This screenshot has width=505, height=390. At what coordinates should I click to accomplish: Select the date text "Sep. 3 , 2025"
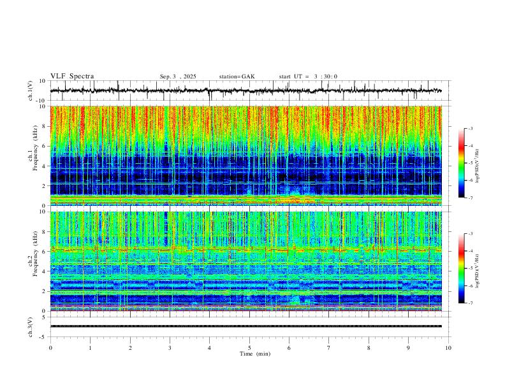pyautogui.click(x=178, y=76)
